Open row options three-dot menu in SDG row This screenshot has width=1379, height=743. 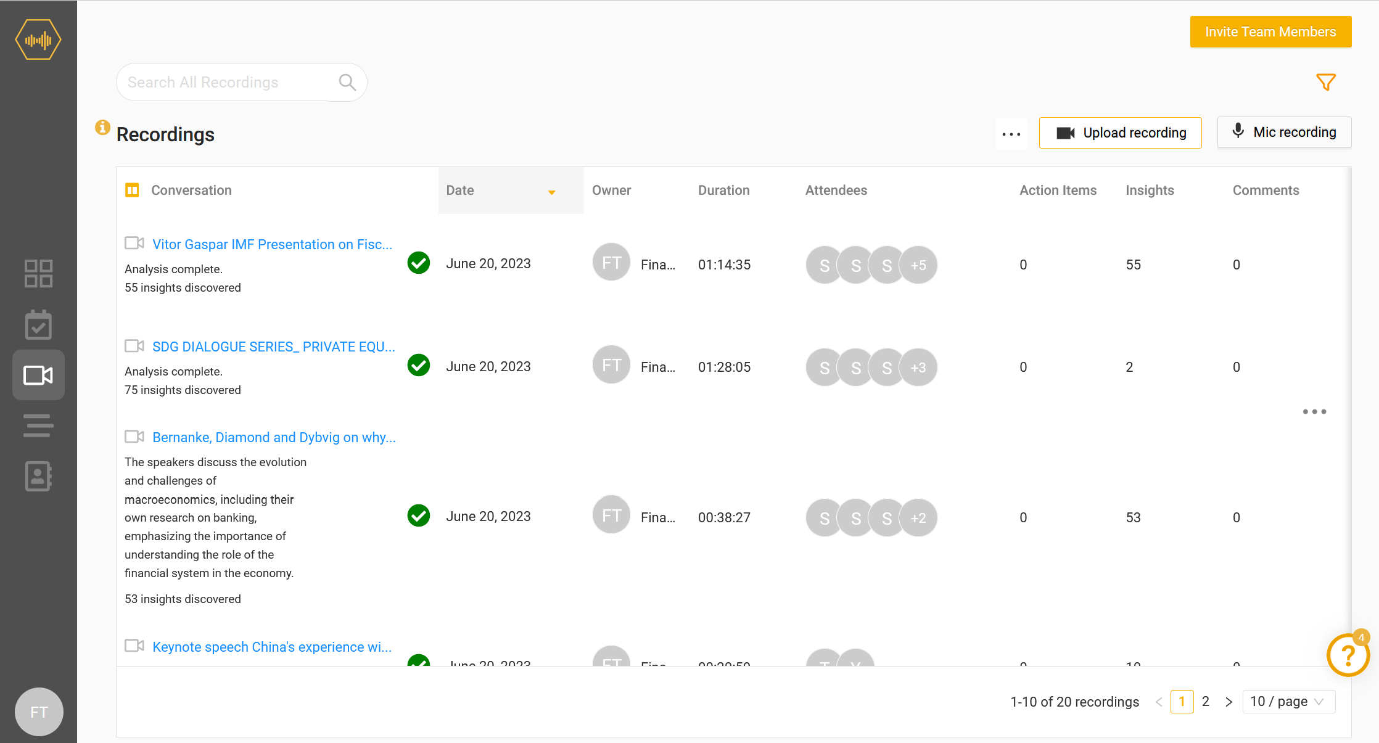point(1314,411)
